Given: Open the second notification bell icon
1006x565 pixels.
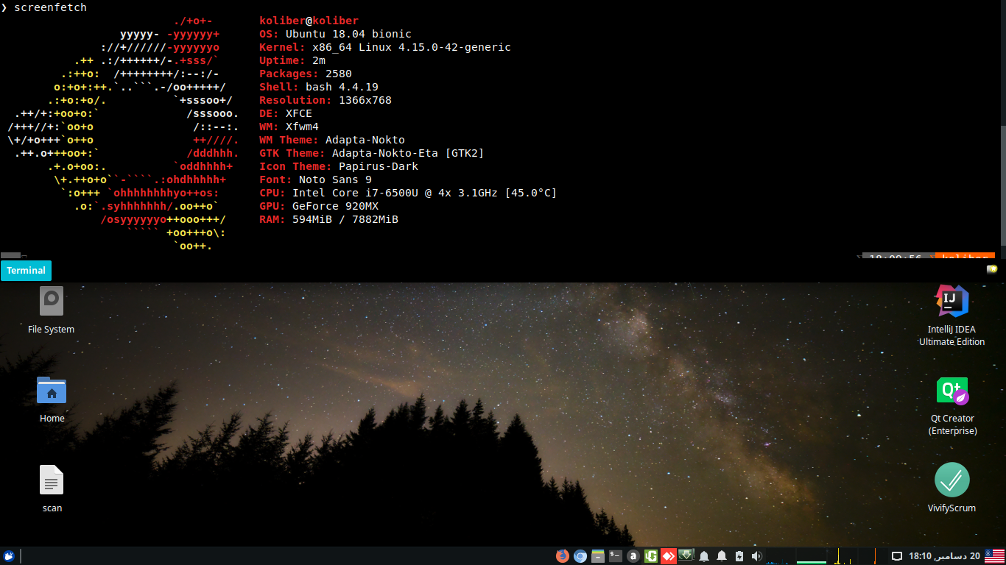Looking at the screenshot, I should point(722,556).
